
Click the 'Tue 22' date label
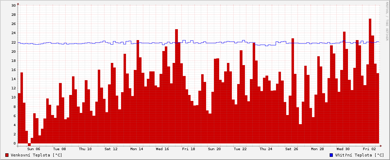(240, 149)
